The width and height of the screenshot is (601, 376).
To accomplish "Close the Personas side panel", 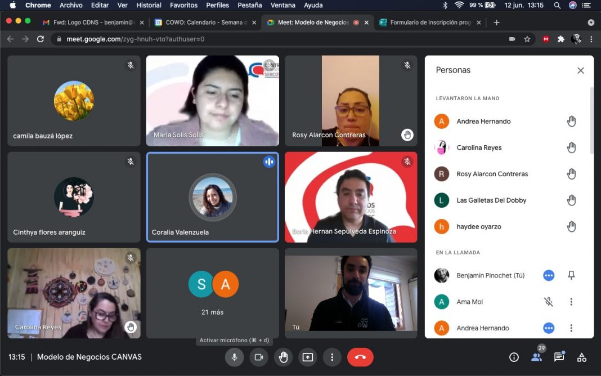I will click(581, 70).
